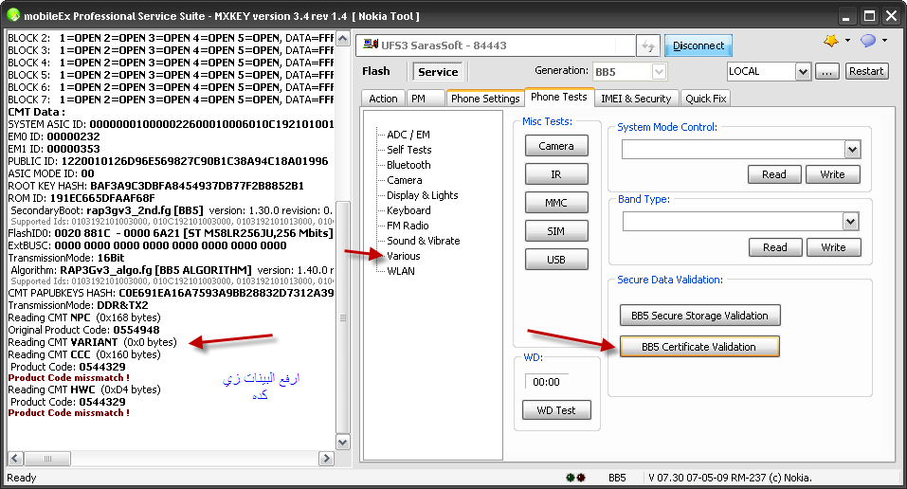Start the WD Test
The image size is (907, 489).
[556, 410]
